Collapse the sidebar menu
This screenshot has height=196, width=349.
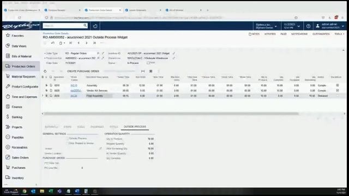tap(37, 185)
